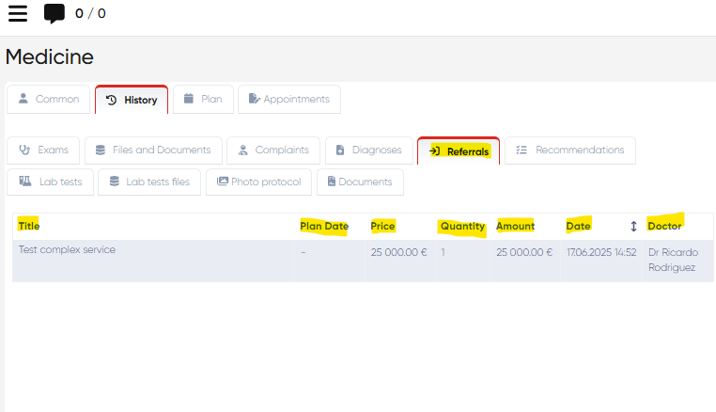716x412 pixels.
Task: Open the Plan tab
Action: pyautogui.click(x=202, y=100)
